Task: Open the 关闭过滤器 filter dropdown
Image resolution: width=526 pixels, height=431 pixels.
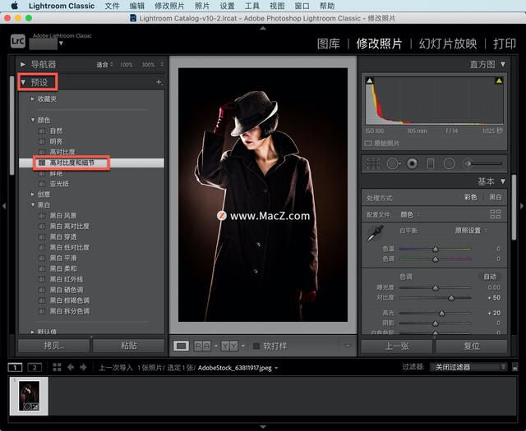Action: point(468,367)
